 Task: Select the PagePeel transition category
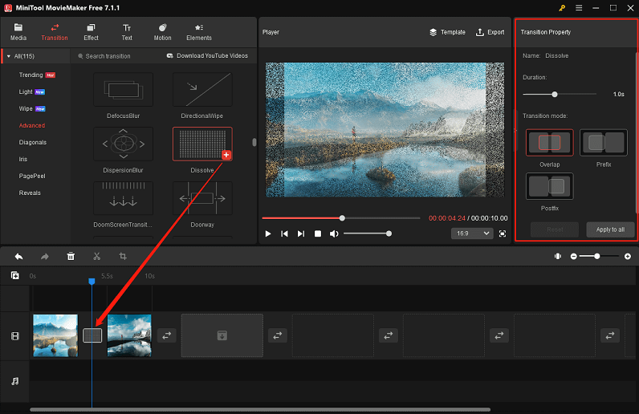click(x=32, y=176)
